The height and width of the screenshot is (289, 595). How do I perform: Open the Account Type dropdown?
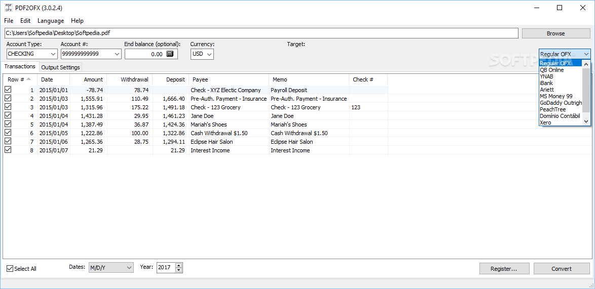tap(32, 54)
